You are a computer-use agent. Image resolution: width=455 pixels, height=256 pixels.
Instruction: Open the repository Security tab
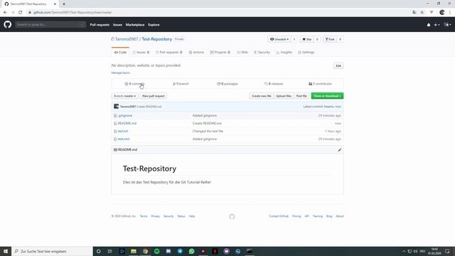point(262,52)
